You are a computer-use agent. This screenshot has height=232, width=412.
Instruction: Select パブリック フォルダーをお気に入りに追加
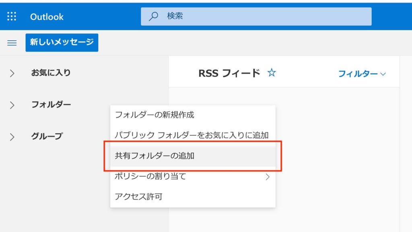coord(193,135)
